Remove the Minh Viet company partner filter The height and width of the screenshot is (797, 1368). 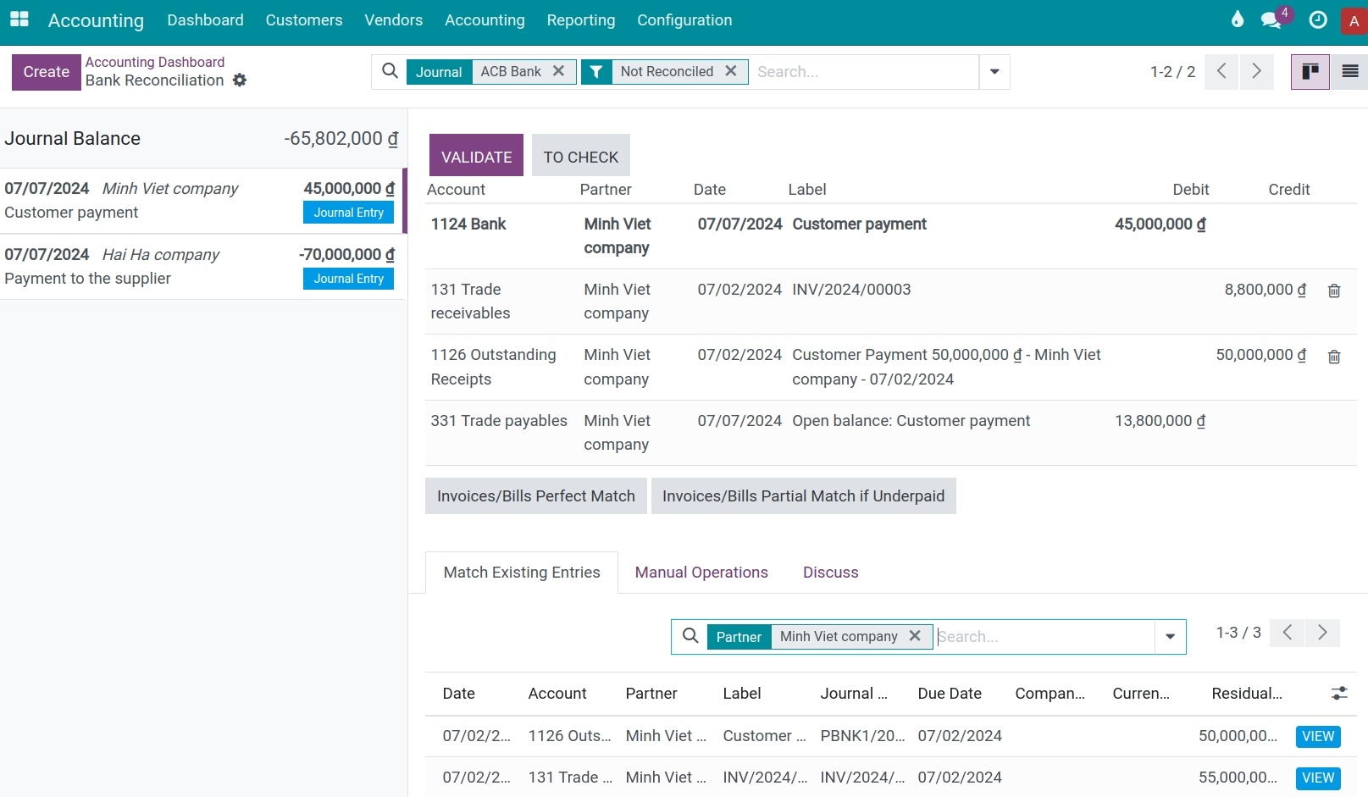[915, 636]
